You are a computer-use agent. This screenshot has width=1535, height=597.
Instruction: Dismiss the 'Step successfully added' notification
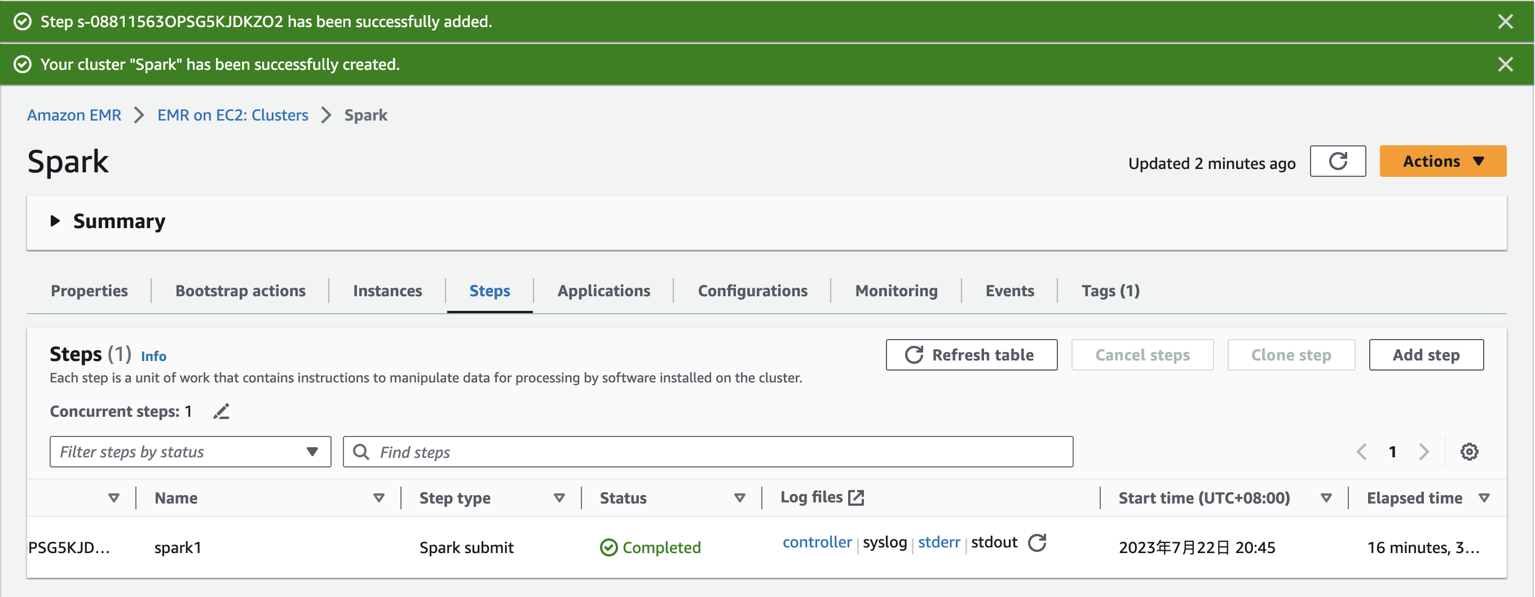tap(1505, 21)
